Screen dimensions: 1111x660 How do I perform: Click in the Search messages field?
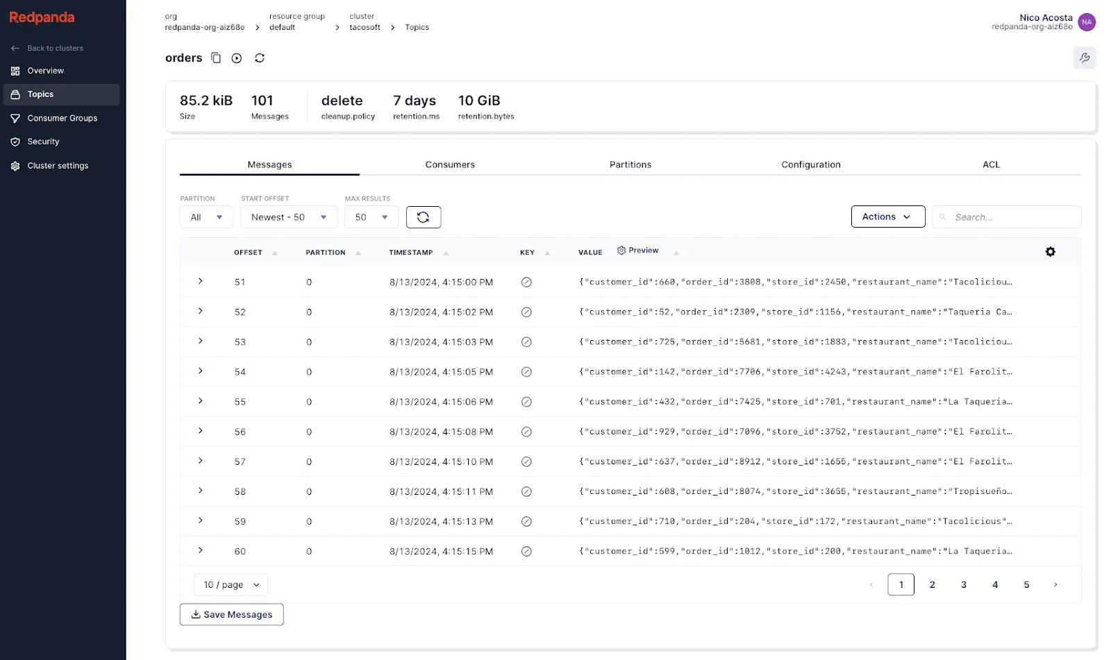[x=1007, y=217]
